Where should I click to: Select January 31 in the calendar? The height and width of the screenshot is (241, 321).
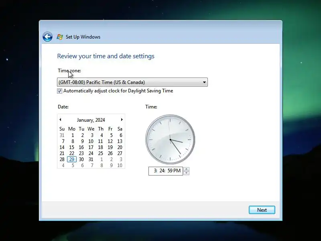(x=91, y=159)
